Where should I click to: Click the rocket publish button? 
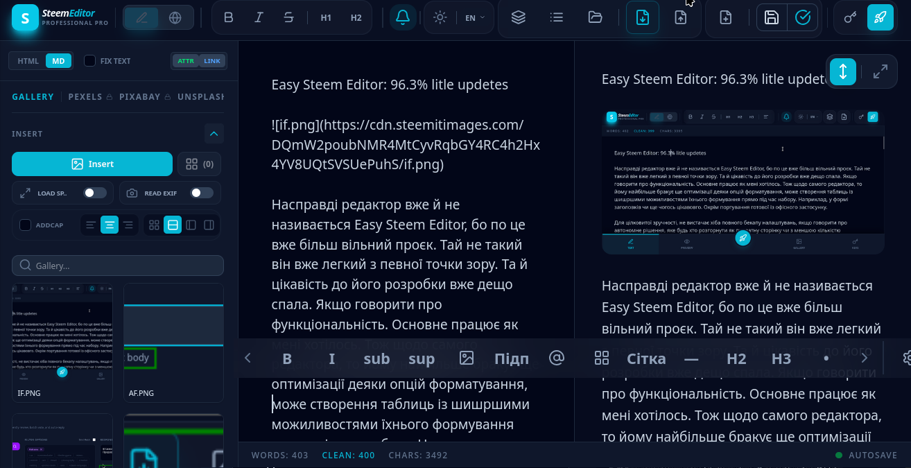coord(880,18)
